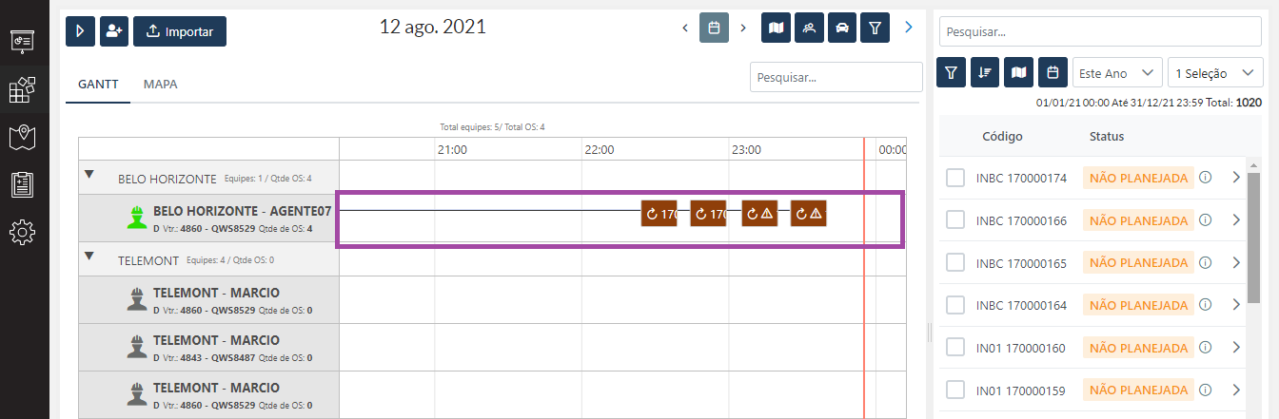Switch to the MAPA tab

point(160,84)
